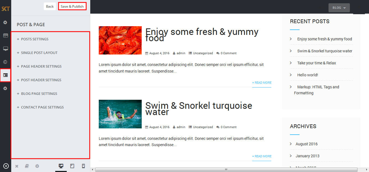Screen dimensions: 369x172
Task: Open the BLOG dropdown menu
Action: pyautogui.click(x=339, y=8)
